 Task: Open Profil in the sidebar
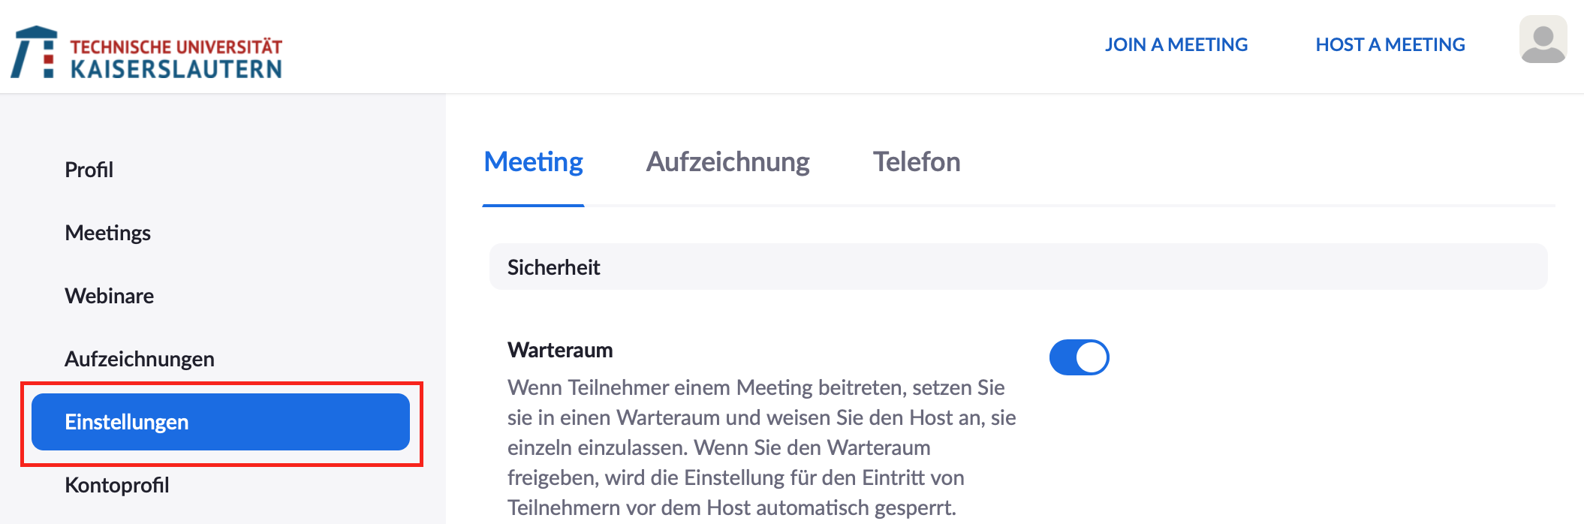89,170
